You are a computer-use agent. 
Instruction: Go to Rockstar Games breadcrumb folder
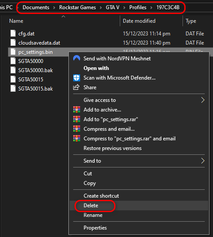78,7
